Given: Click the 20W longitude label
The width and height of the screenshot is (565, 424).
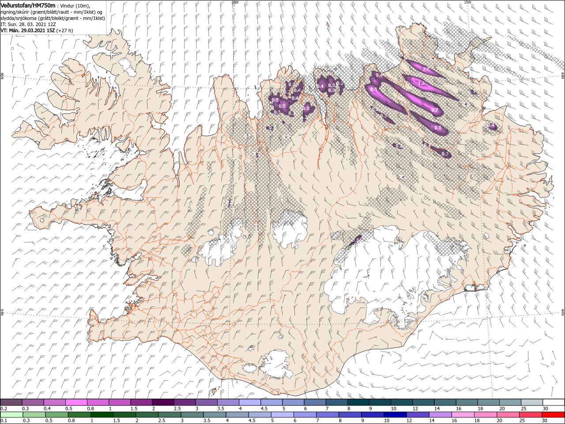Looking at the screenshot, I should coord(234,2).
